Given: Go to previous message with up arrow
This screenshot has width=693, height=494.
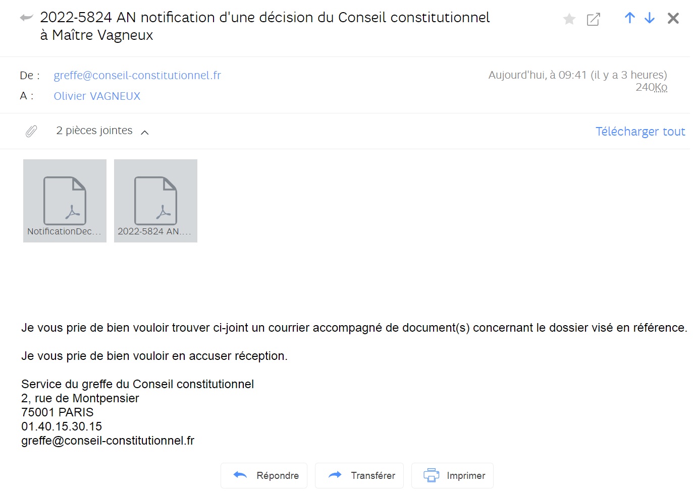Looking at the screenshot, I should click(x=630, y=18).
